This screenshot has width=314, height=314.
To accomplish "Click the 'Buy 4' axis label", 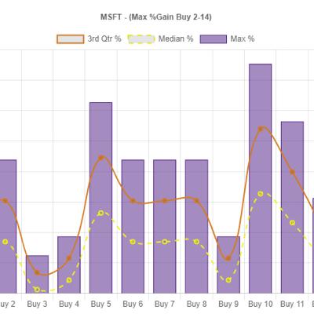I will tap(69, 305).
